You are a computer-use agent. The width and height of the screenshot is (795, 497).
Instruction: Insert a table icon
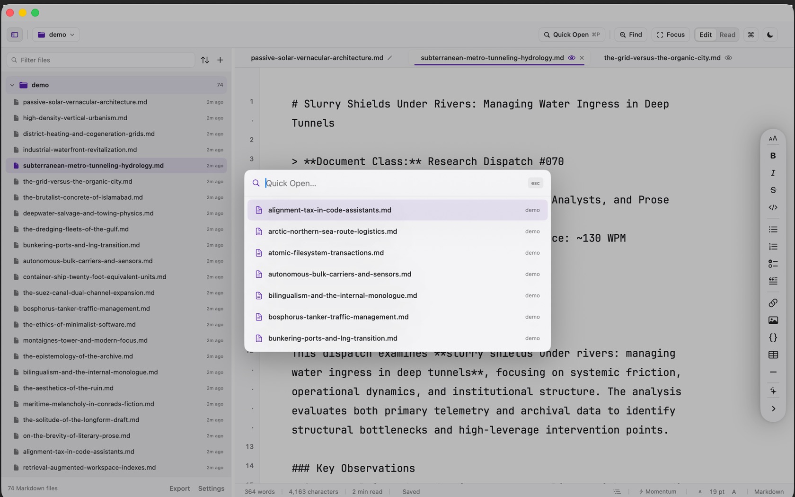click(x=773, y=355)
